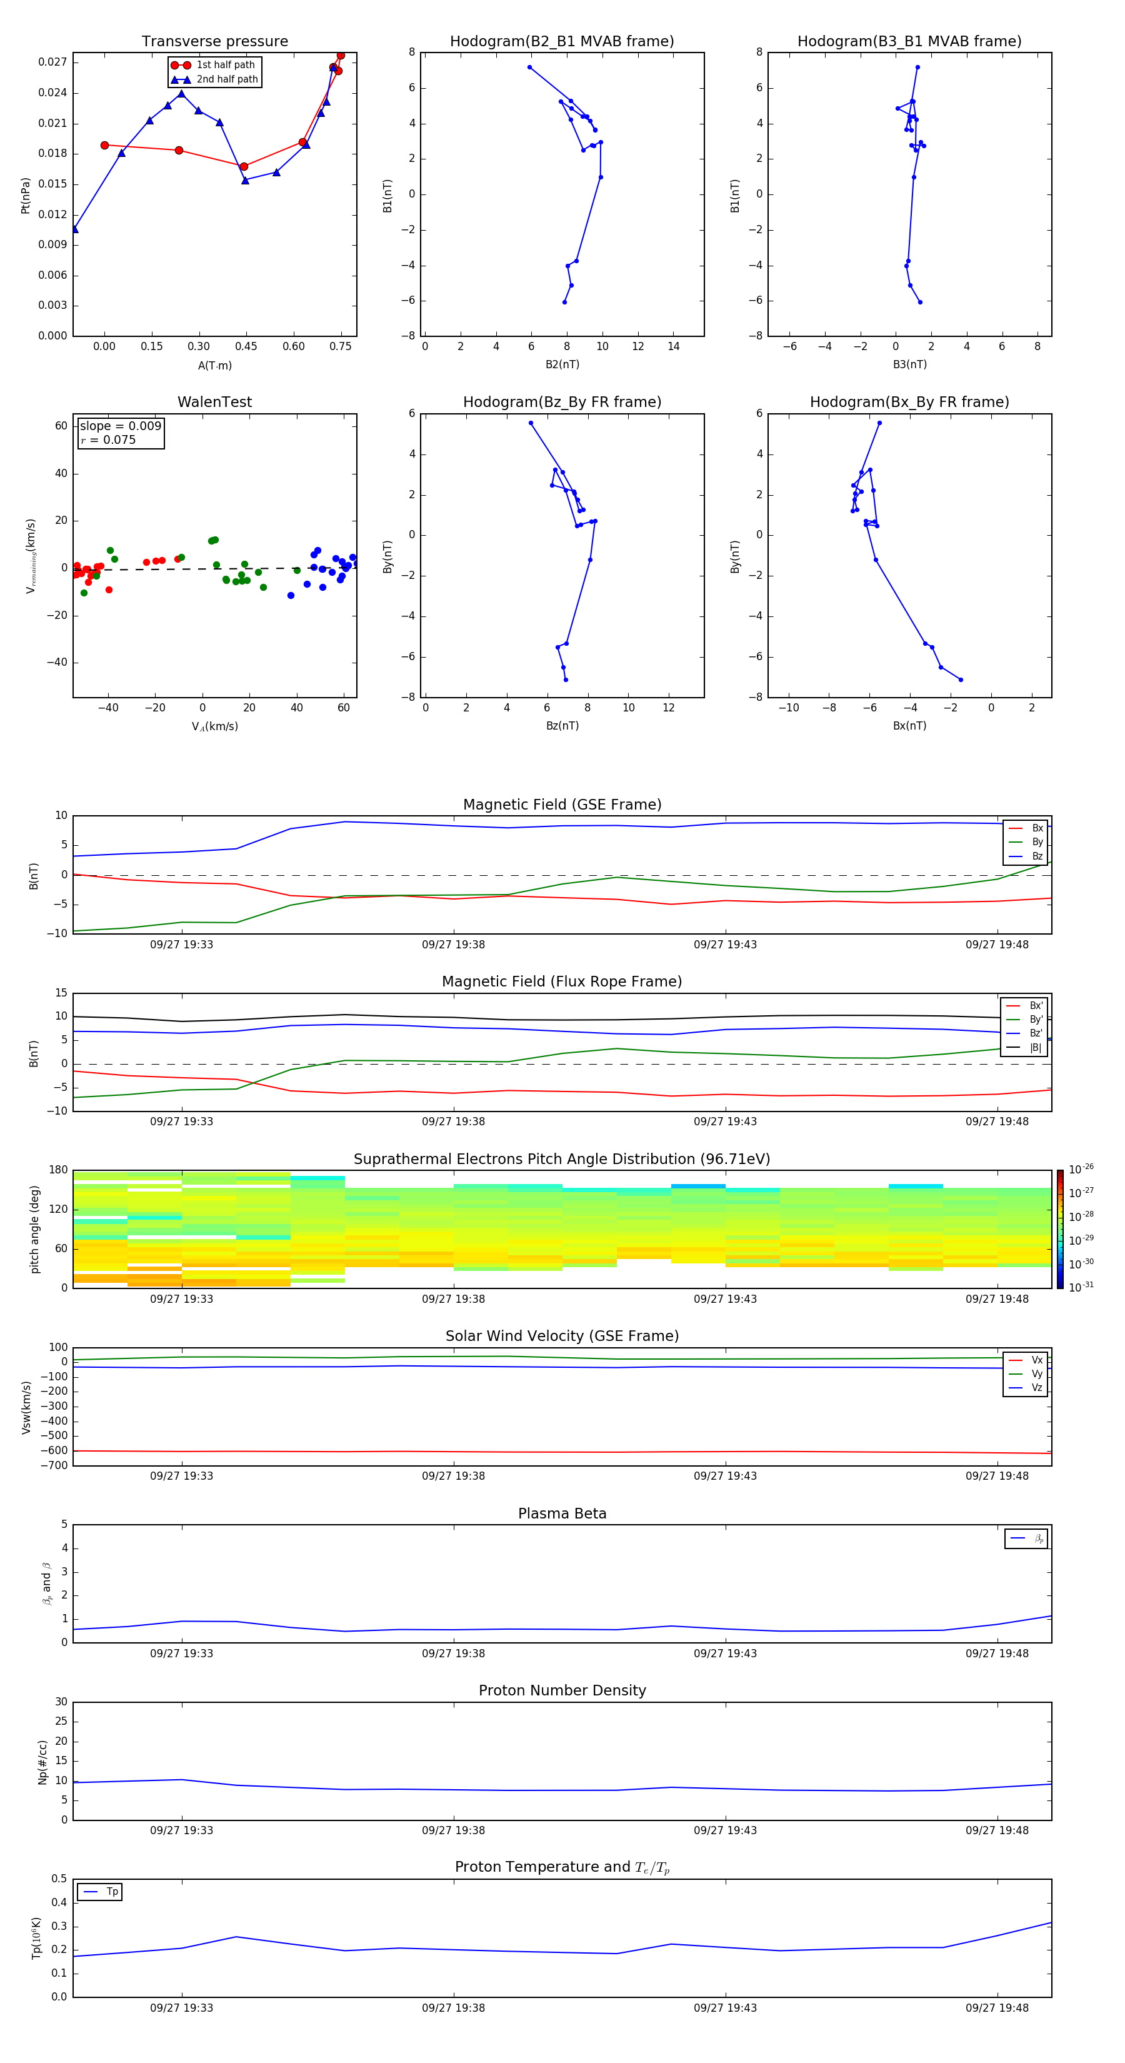This screenshot has height=2063, width=1125.
Task: Click "Bx" in the GSE magnetic field legend
Action: pyautogui.click(x=1037, y=828)
